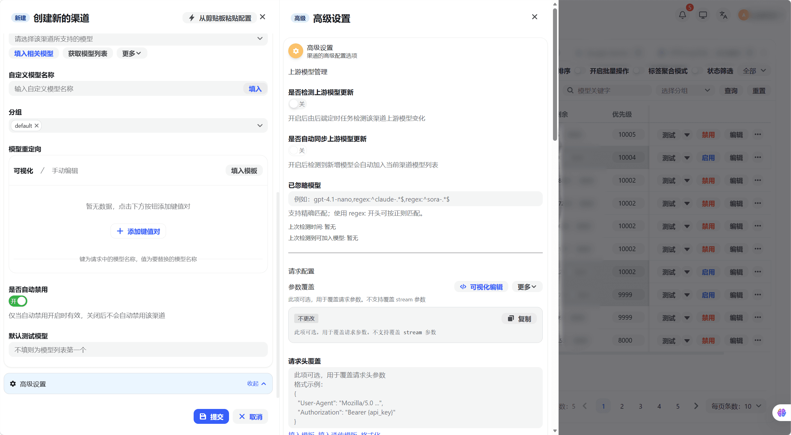The image size is (791, 435).
Task: Disable the 是否自动禁用 toggle
Action: (18, 301)
